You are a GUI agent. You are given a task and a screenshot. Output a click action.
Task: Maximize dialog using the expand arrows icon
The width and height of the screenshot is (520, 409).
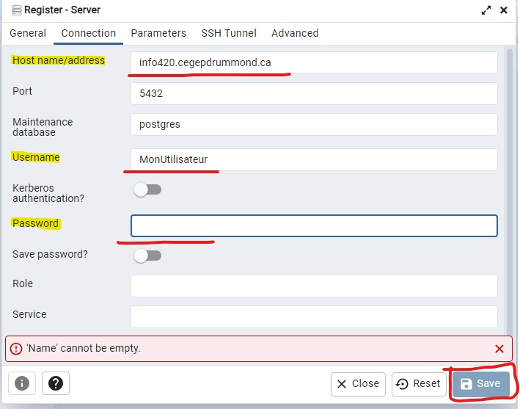click(486, 10)
